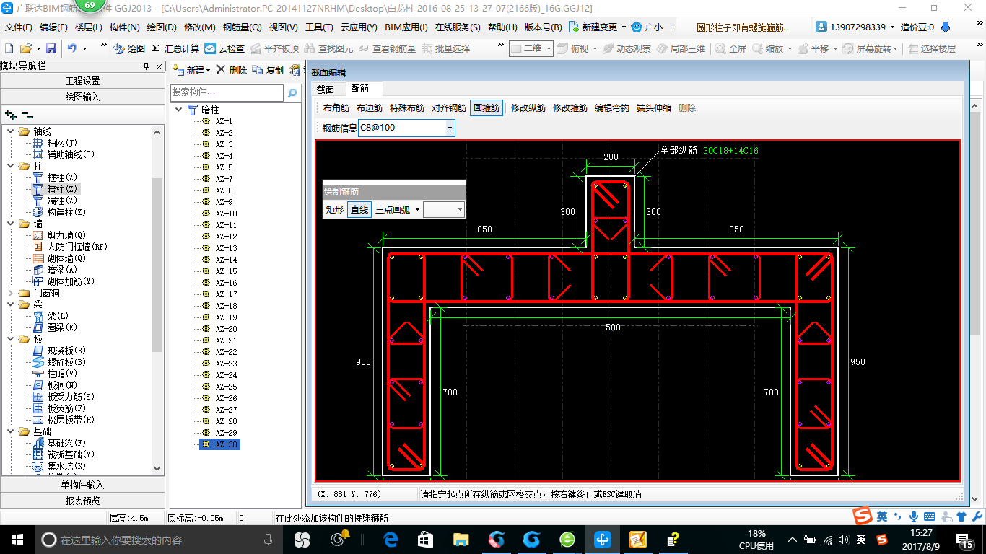The height and width of the screenshot is (554, 986).
Task: Click 画箍筋 draw stirrup button
Action: tap(486, 108)
